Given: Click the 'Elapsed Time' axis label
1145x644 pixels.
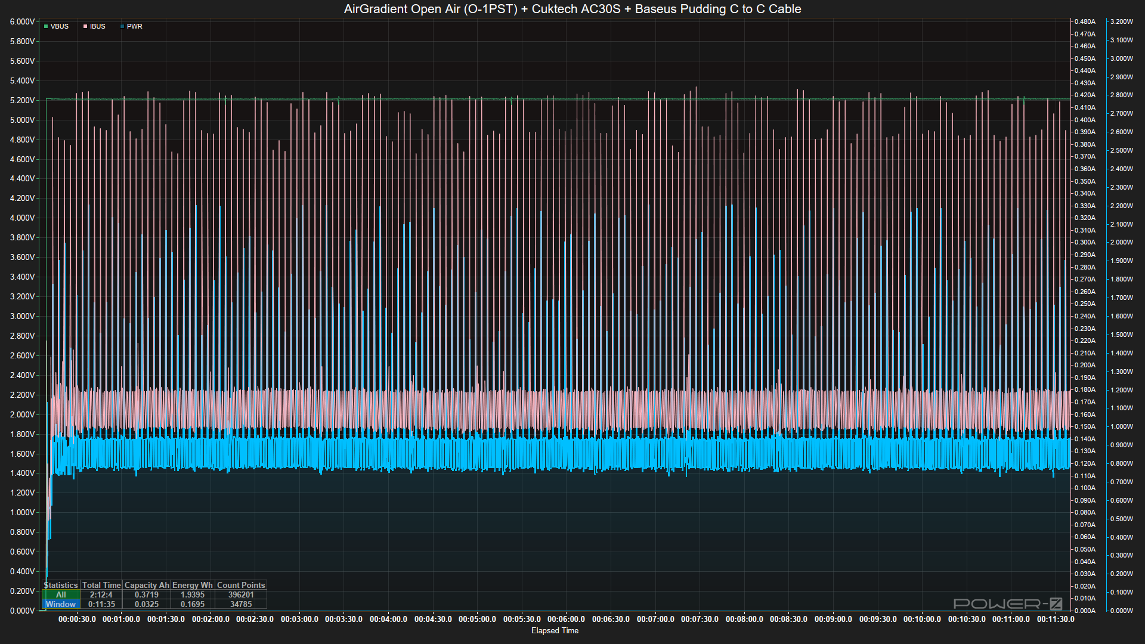Looking at the screenshot, I should pos(555,630).
